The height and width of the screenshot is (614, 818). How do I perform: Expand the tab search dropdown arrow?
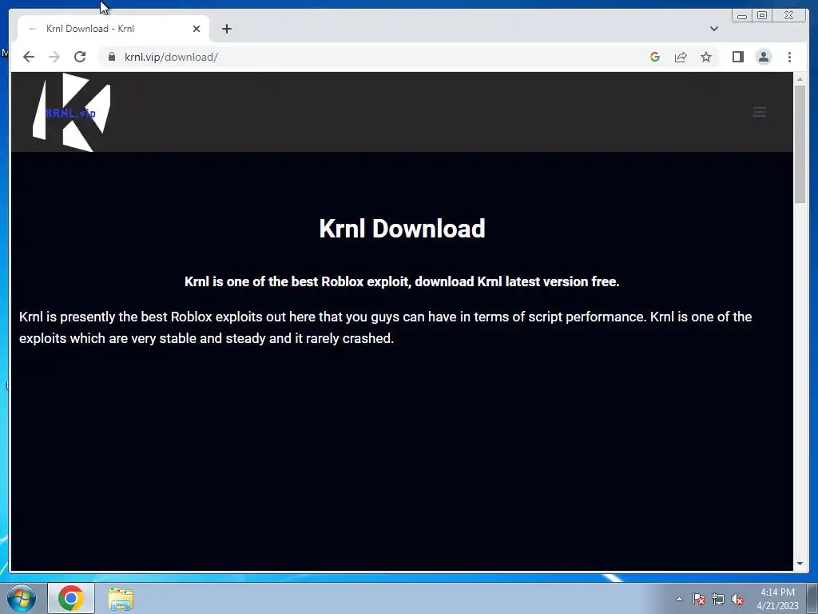(x=713, y=29)
